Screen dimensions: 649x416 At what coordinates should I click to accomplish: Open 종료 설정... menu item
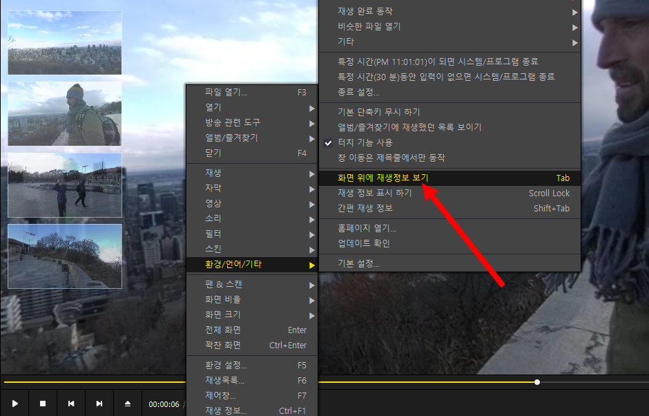pyautogui.click(x=450, y=93)
